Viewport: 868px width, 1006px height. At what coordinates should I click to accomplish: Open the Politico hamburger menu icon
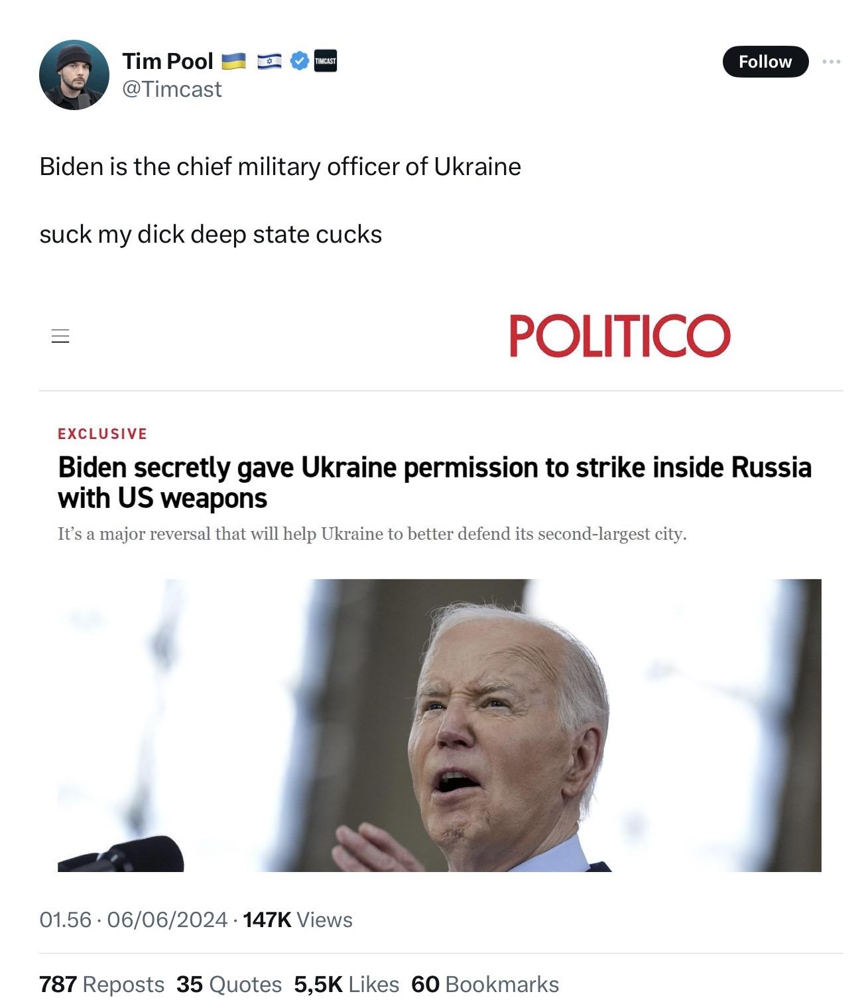60,336
